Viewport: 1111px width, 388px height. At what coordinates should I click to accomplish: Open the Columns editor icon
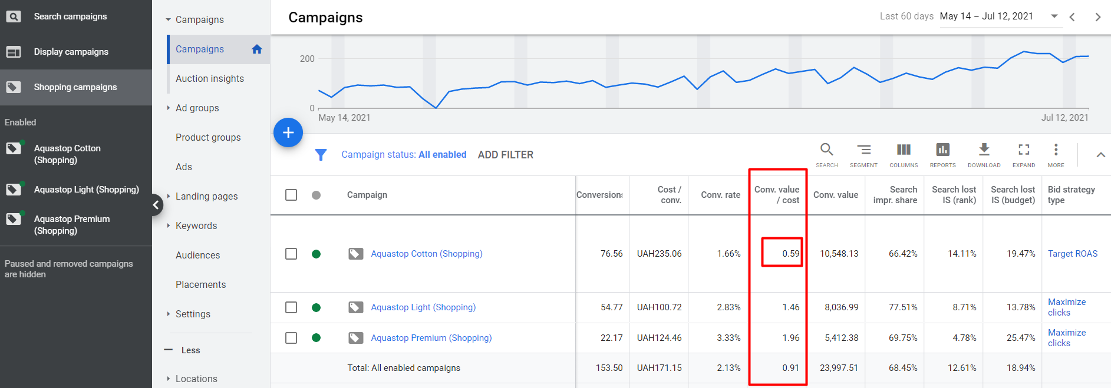pyautogui.click(x=904, y=150)
